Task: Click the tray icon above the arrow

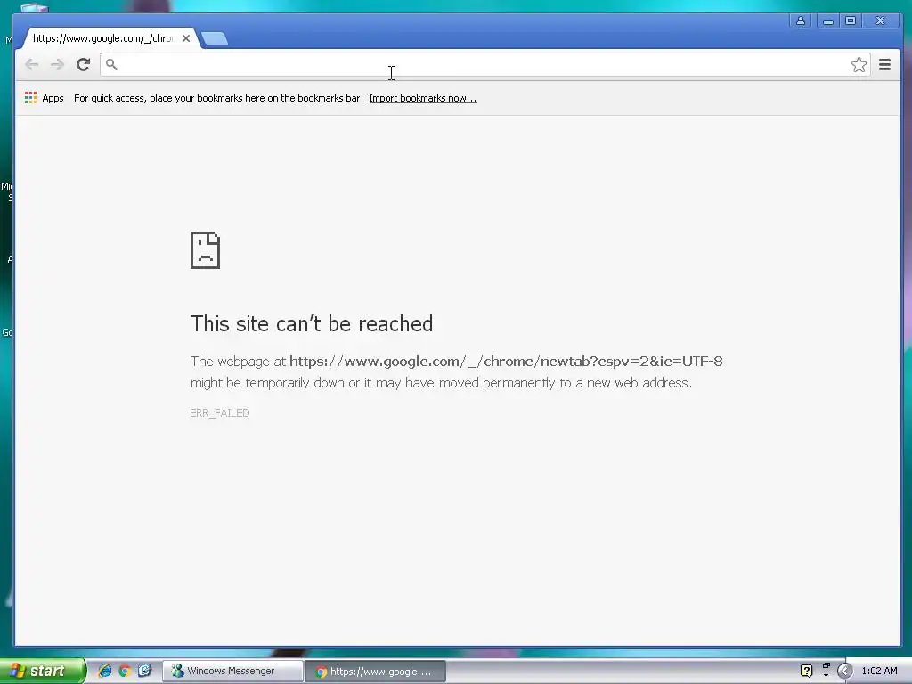Action: click(x=826, y=666)
